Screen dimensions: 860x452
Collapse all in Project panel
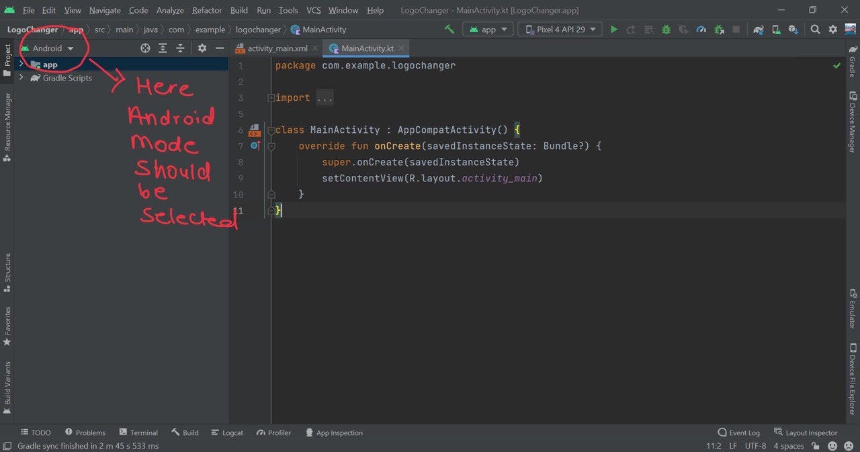180,48
